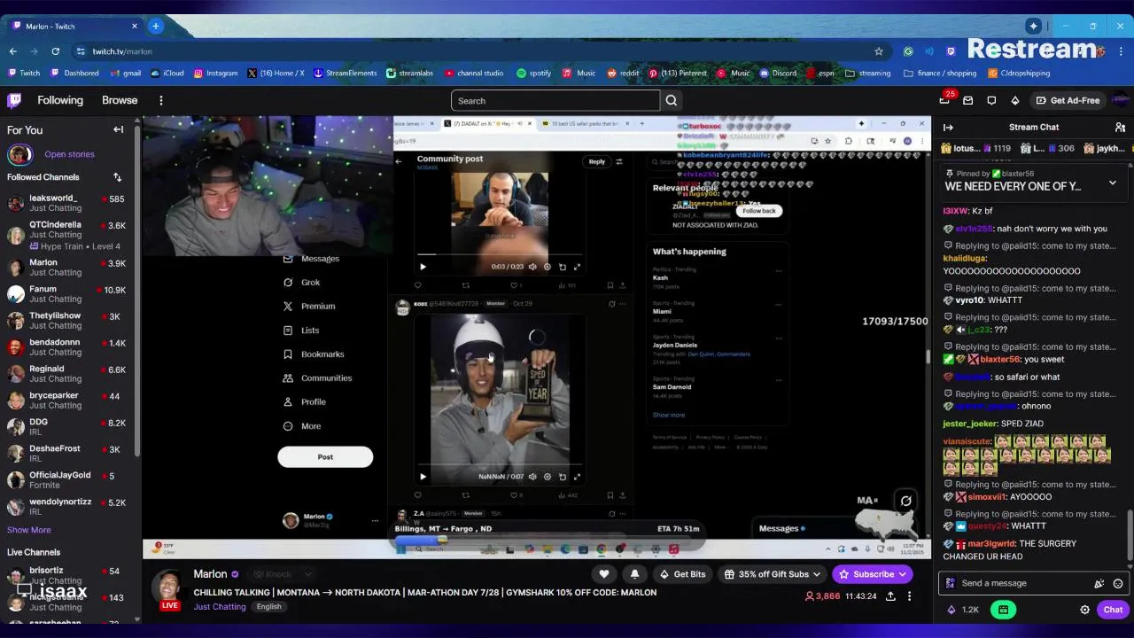Go back in the browser

(x=13, y=51)
